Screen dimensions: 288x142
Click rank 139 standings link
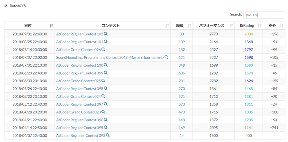182,42
